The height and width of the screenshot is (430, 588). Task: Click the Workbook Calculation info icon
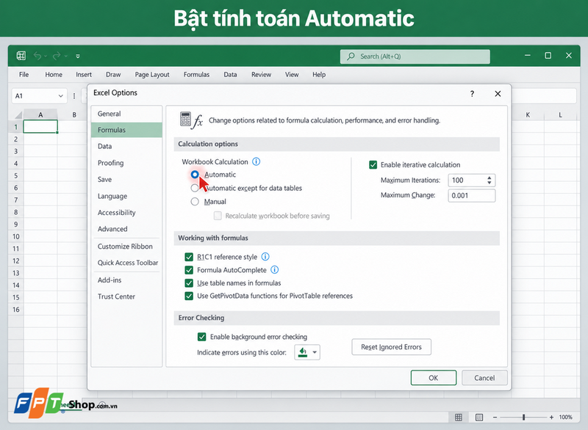click(256, 161)
